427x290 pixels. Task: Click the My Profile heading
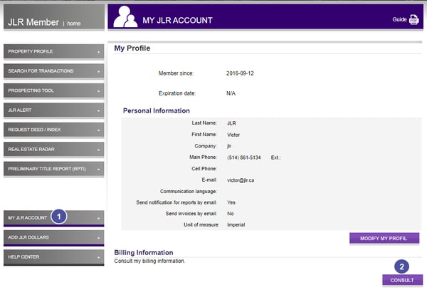click(132, 48)
